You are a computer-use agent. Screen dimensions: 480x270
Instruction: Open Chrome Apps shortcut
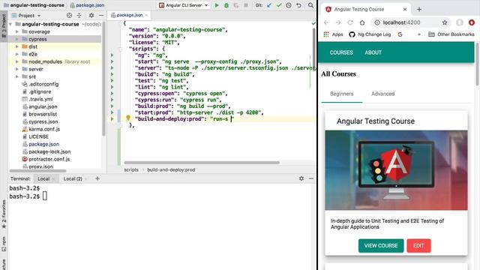coord(334,34)
